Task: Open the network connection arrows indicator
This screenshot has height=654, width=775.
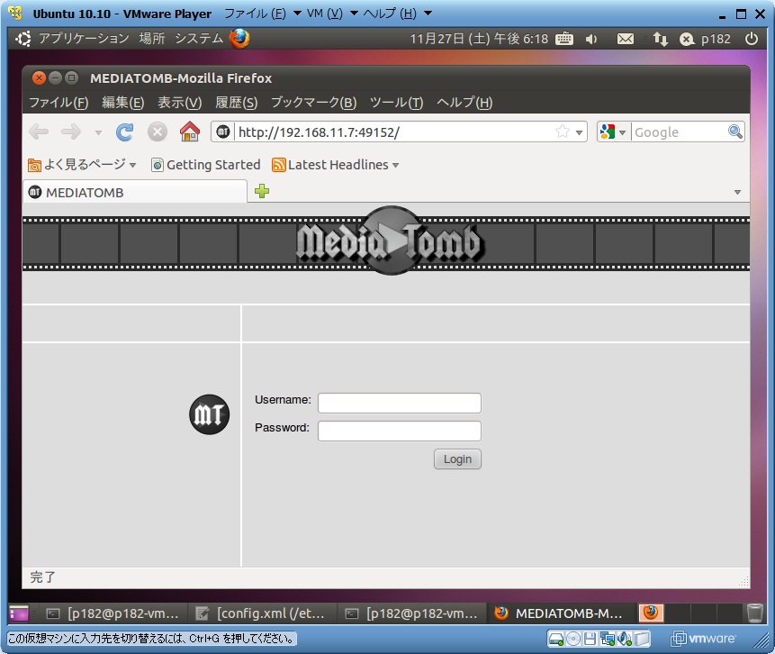Action: (x=661, y=39)
